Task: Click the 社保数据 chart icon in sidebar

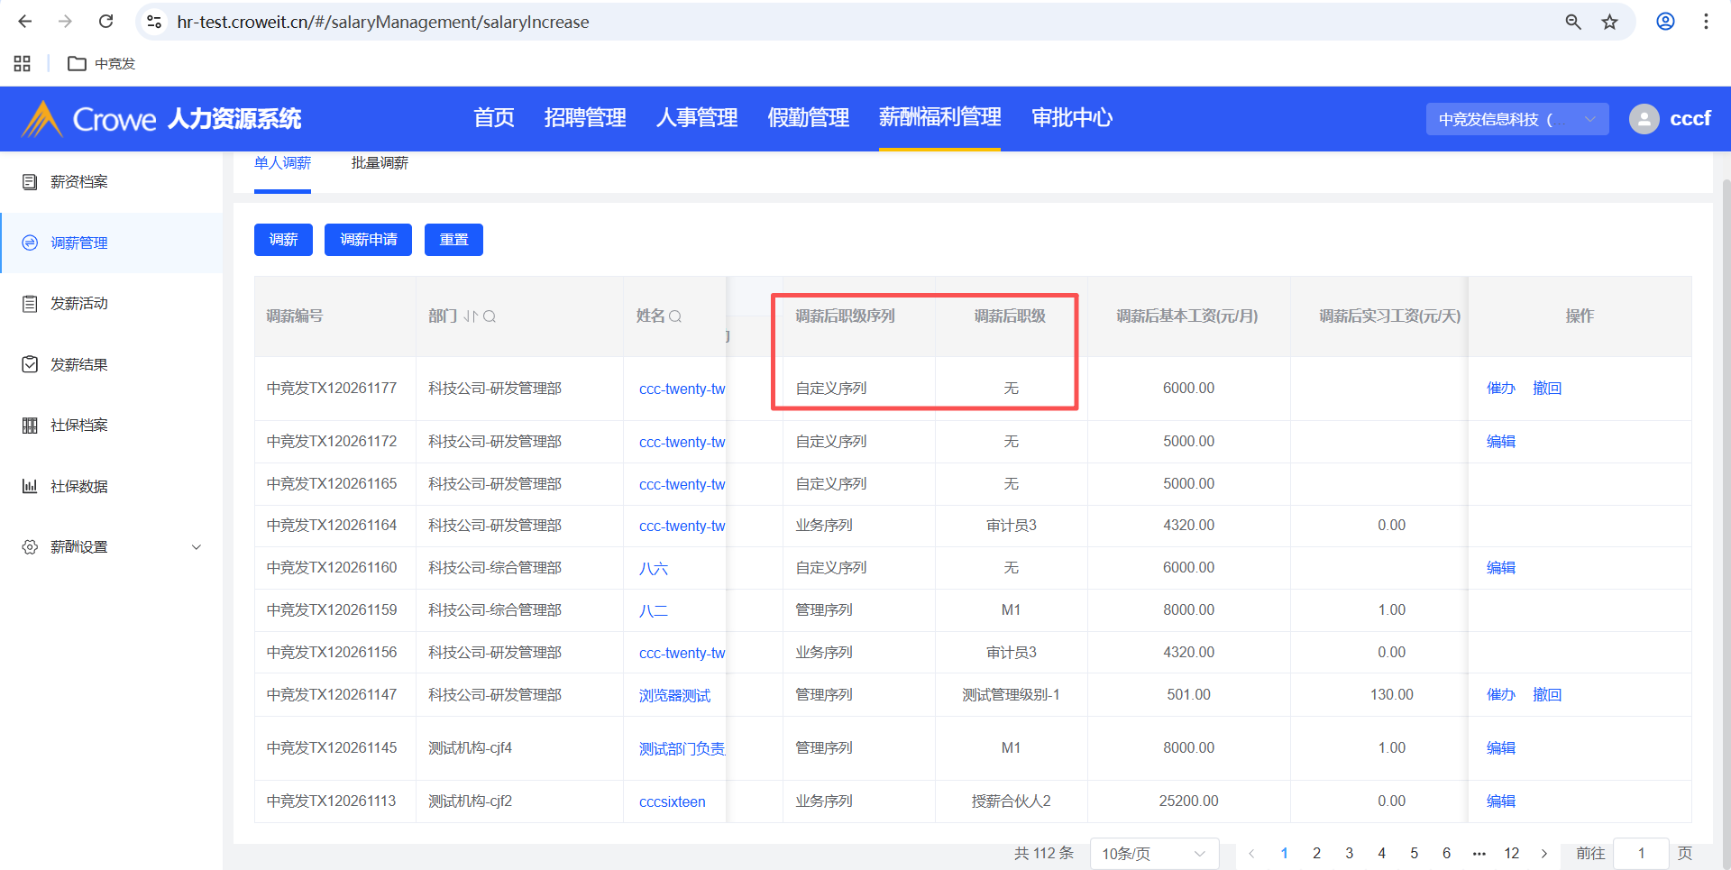Action: pos(30,487)
